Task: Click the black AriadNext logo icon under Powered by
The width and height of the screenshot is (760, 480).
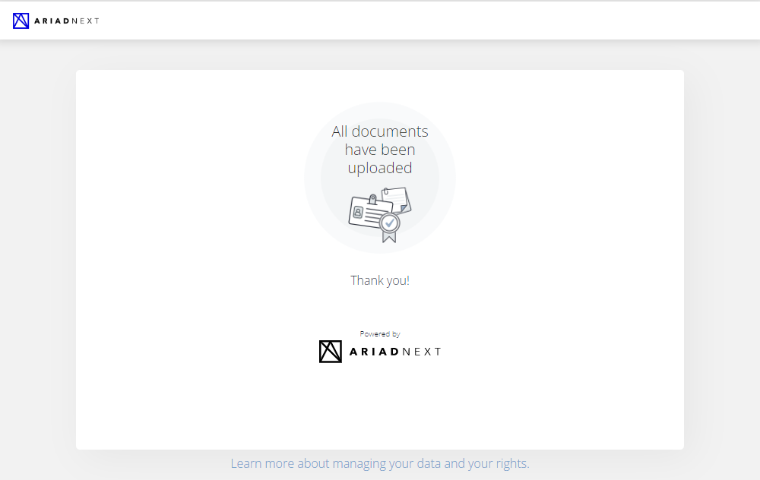Action: [x=331, y=352]
